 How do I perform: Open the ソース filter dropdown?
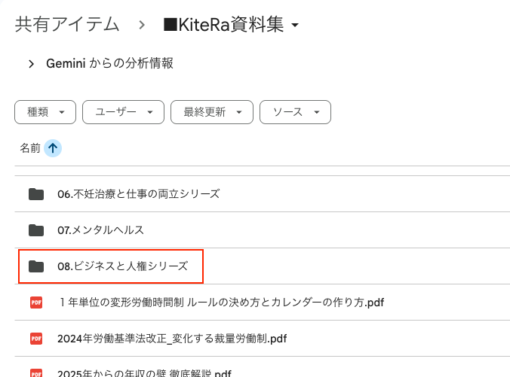point(295,112)
